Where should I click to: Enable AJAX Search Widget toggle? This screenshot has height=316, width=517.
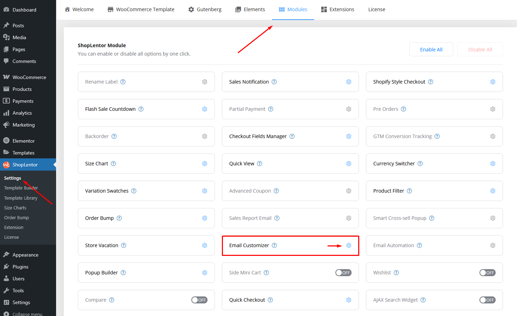[487, 300]
